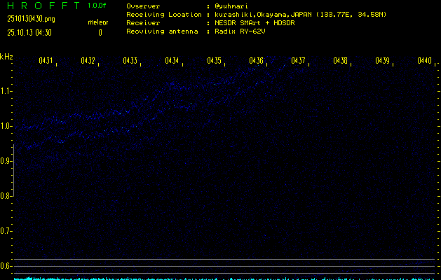Click the 0.8 kHz frequency label
This screenshot has width=441, height=280.
click(x=6, y=196)
